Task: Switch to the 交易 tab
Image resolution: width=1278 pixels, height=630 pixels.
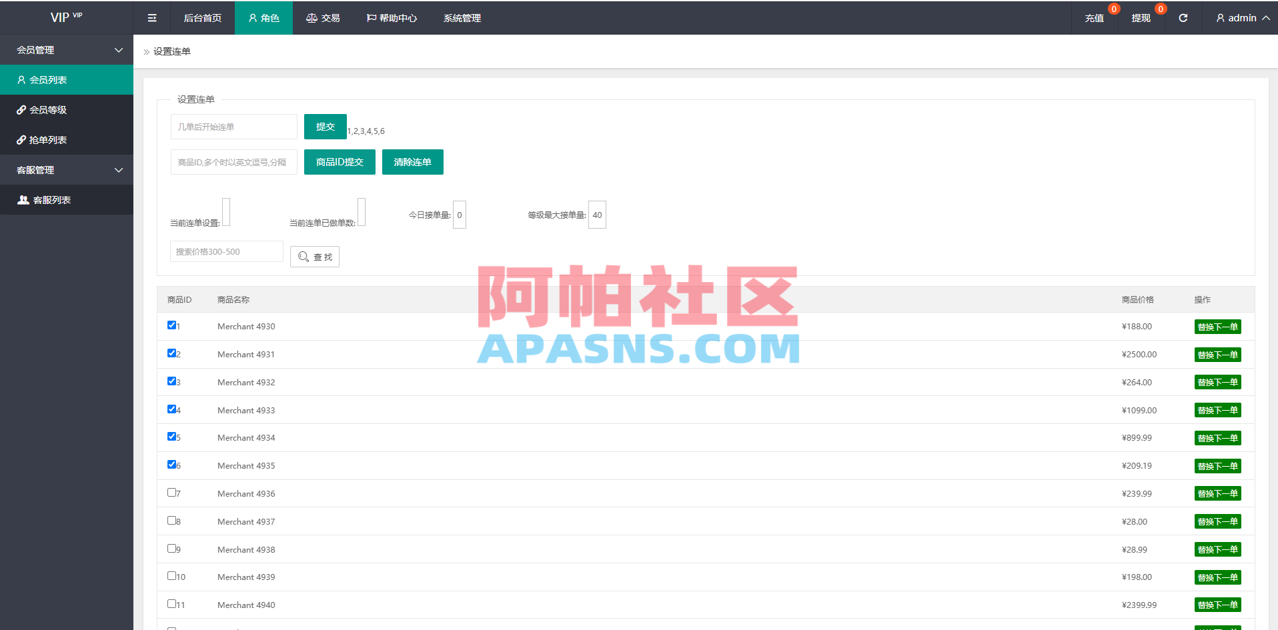Action: 323,17
